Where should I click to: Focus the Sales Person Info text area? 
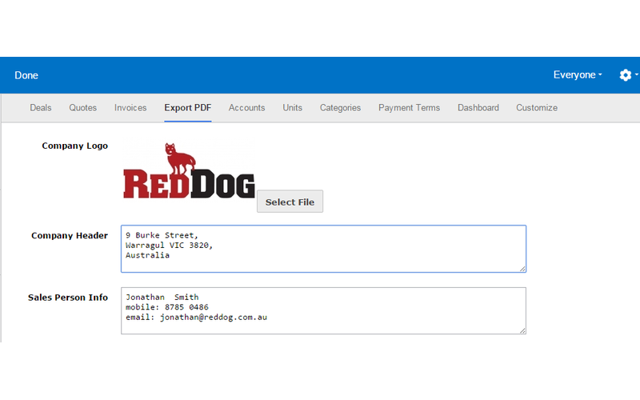click(x=323, y=310)
